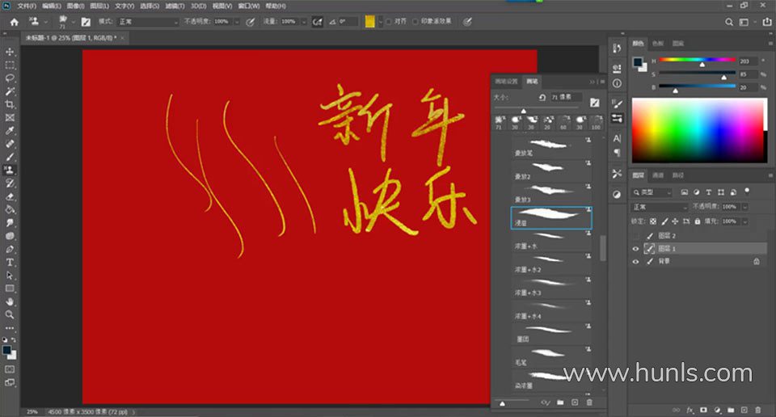This screenshot has height=417, width=776.
Task: Select the Move tool
Action: click(10, 52)
